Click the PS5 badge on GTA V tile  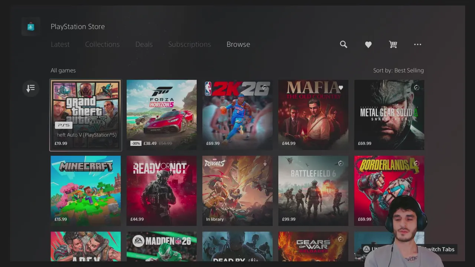[64, 125]
